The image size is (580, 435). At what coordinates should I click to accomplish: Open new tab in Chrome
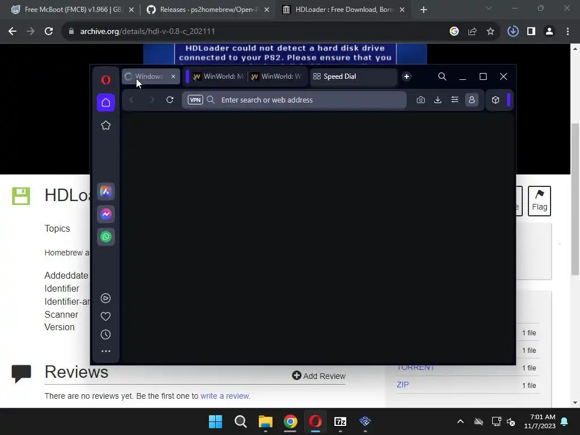click(x=424, y=10)
